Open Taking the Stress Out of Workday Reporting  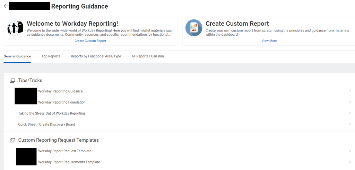(x=52, y=113)
